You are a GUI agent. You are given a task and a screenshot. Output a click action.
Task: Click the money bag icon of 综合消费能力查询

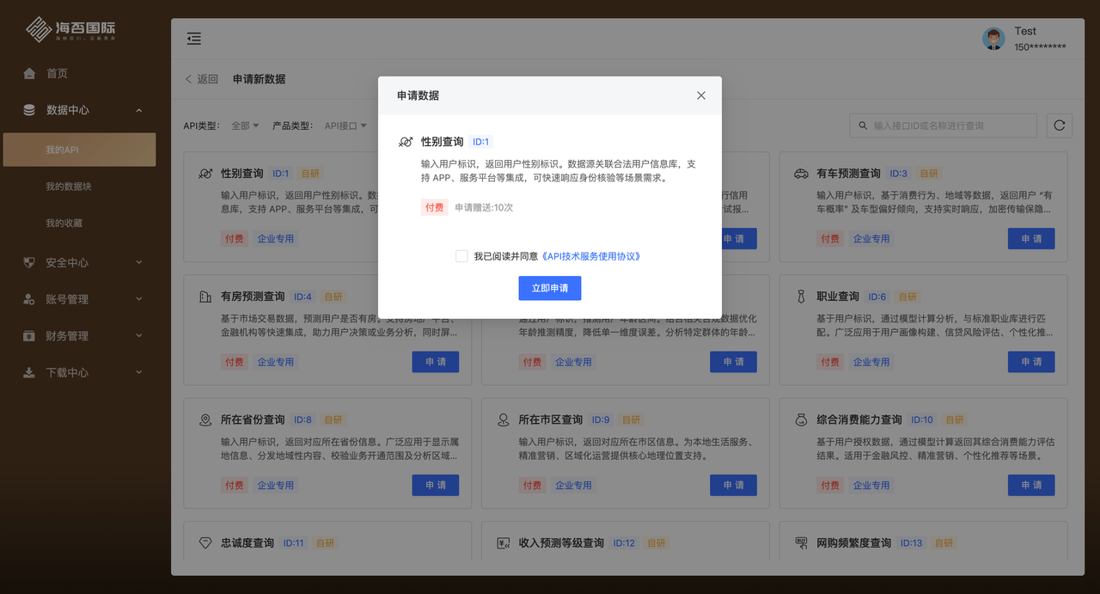tap(801, 420)
